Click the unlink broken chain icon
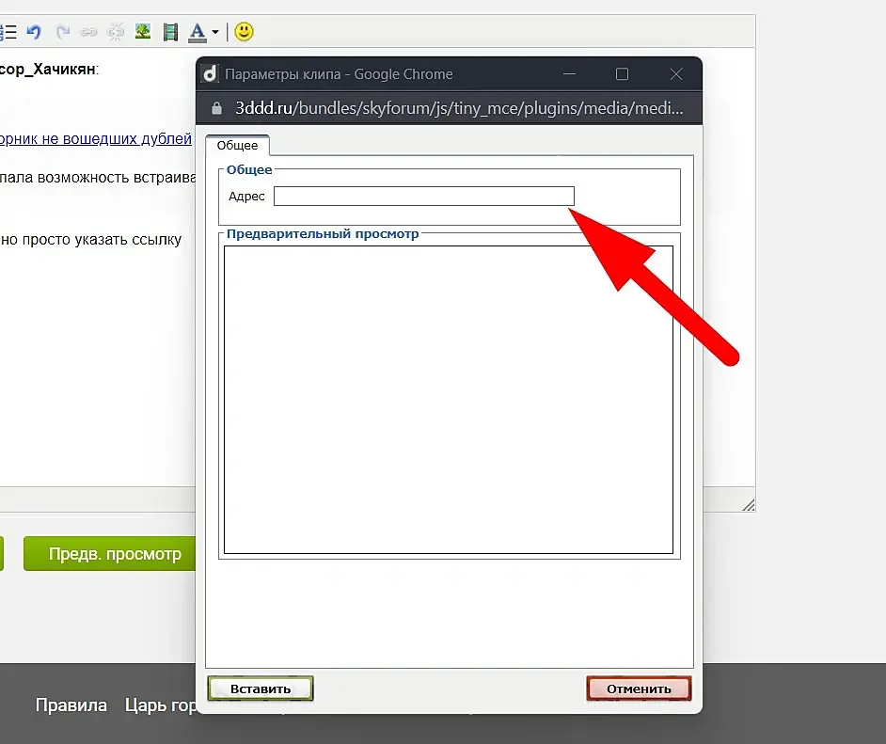 pos(116,32)
